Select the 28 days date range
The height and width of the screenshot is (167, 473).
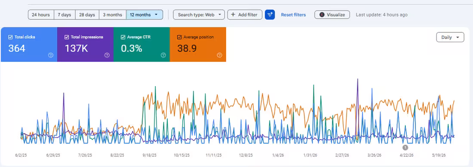tap(87, 15)
